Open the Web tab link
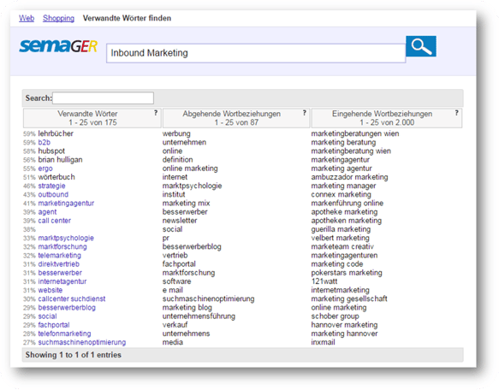 click(x=27, y=18)
